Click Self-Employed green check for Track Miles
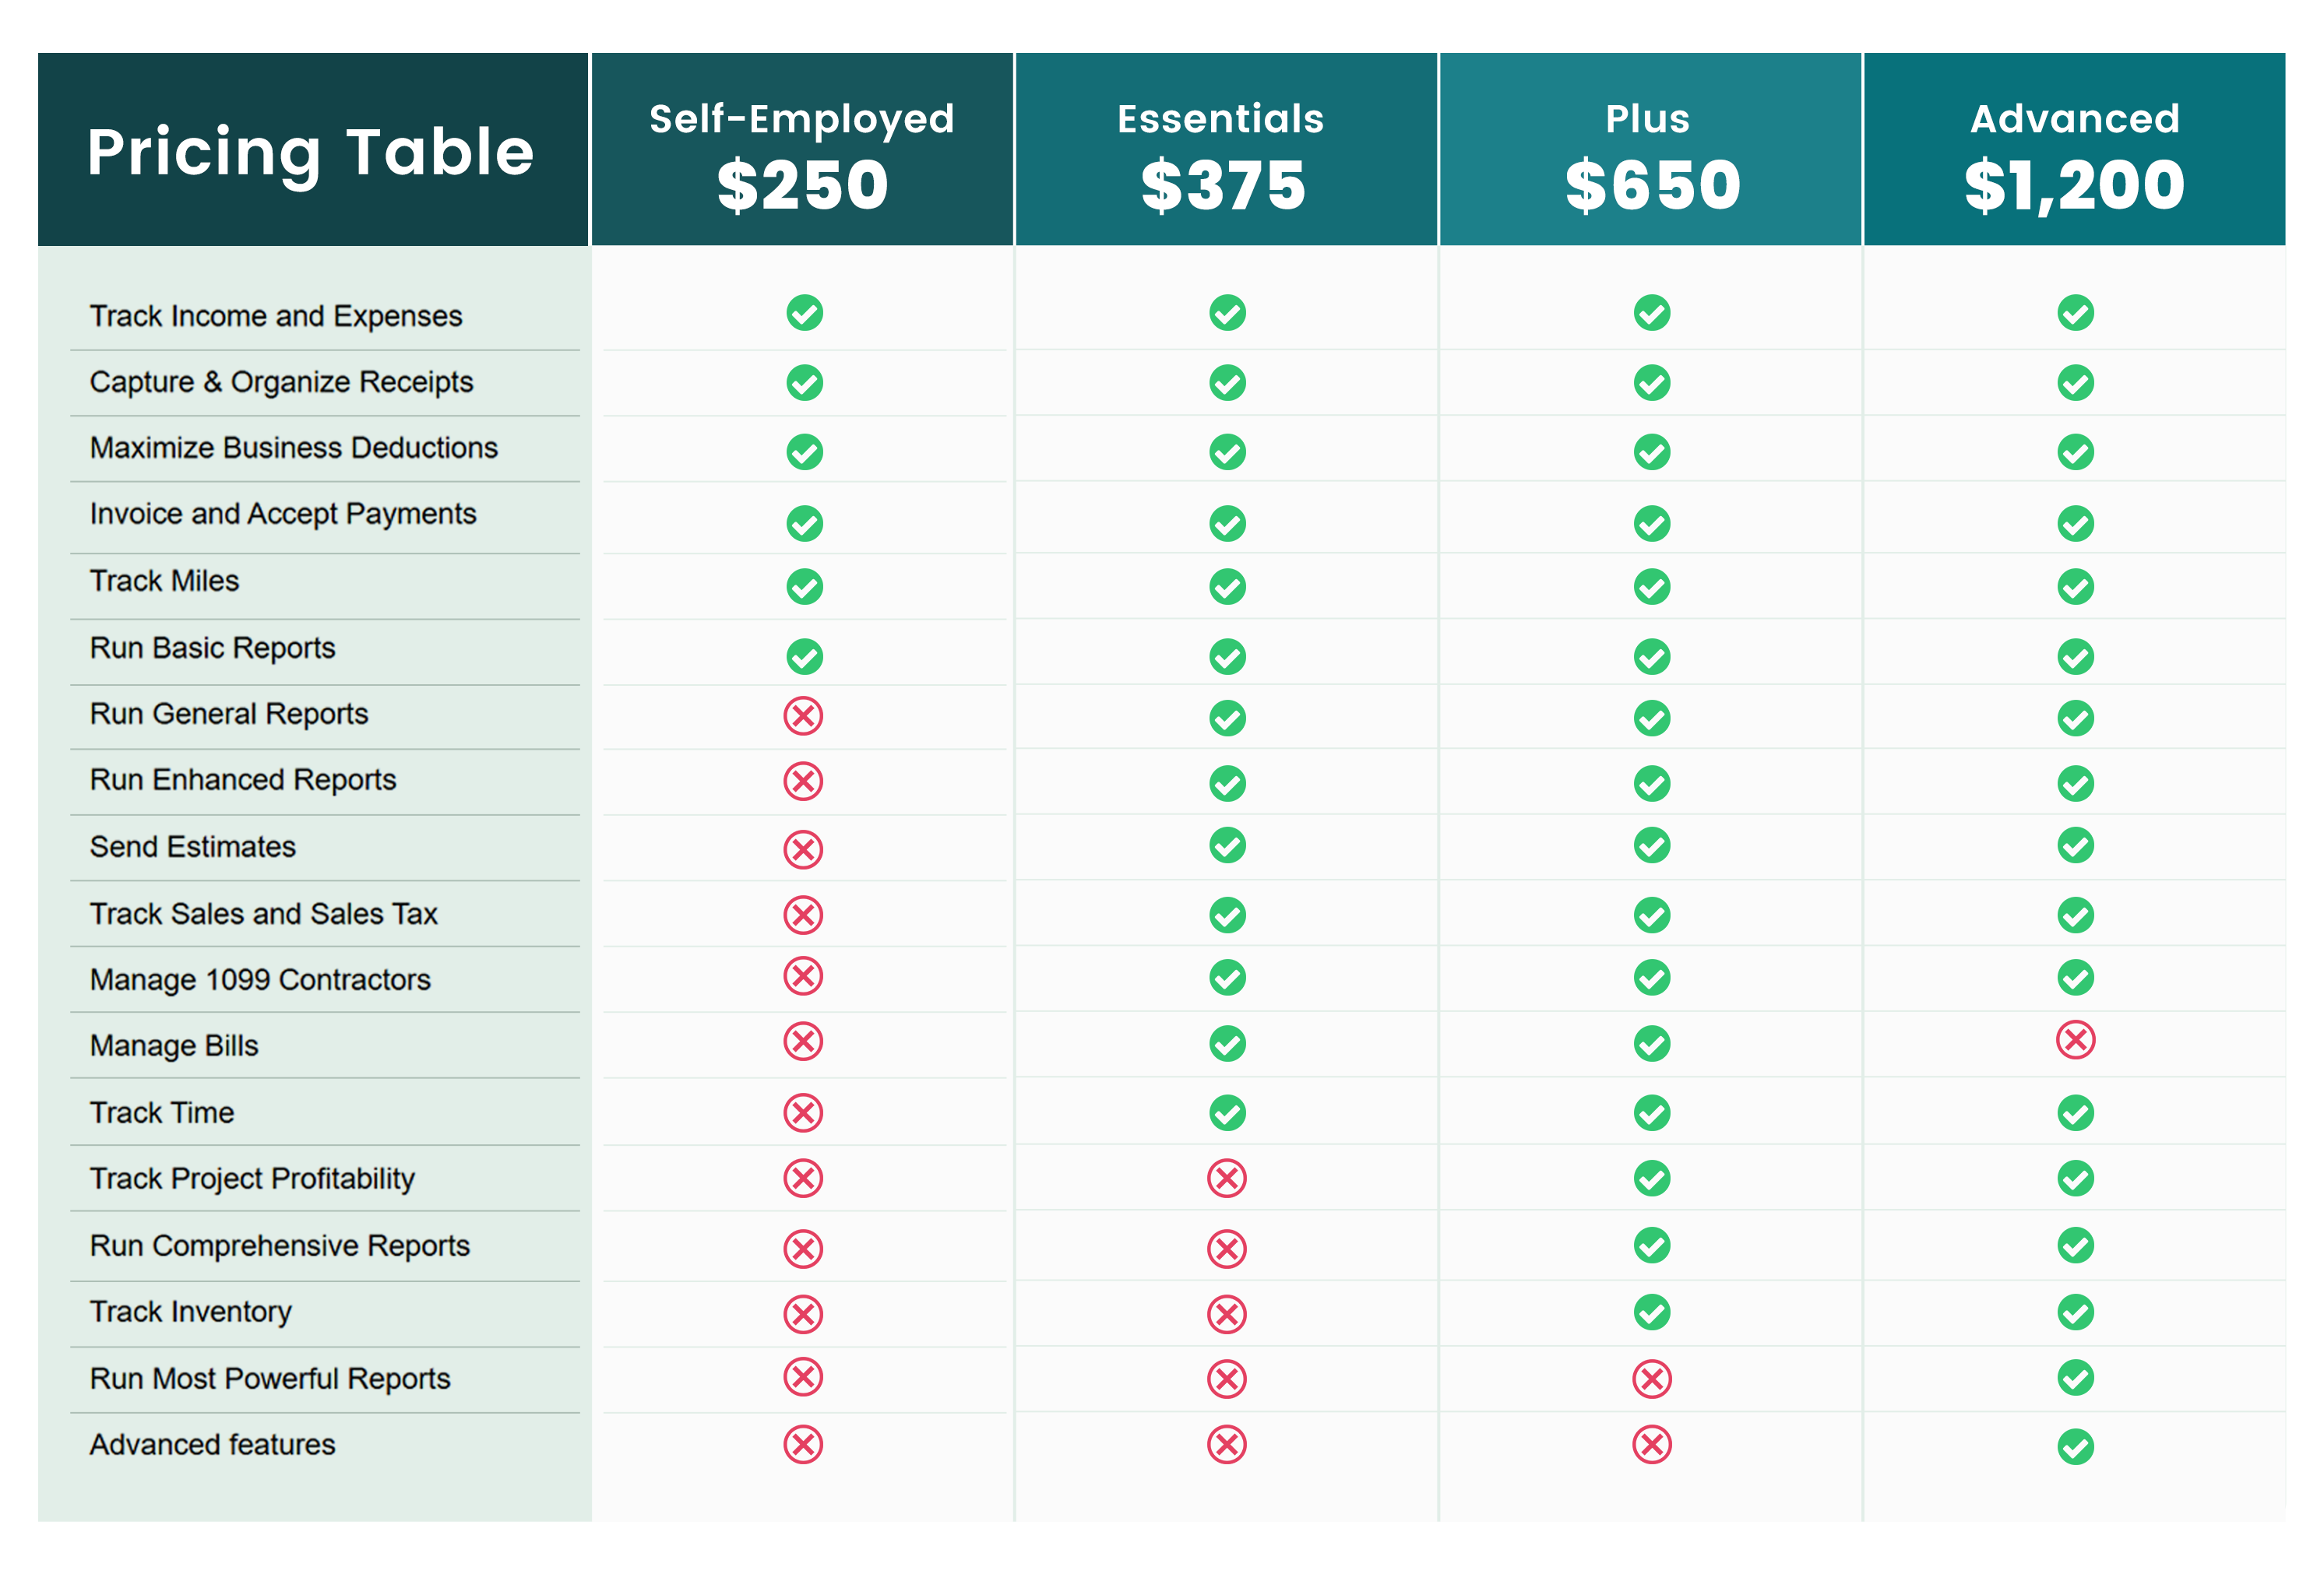 pyautogui.click(x=804, y=587)
